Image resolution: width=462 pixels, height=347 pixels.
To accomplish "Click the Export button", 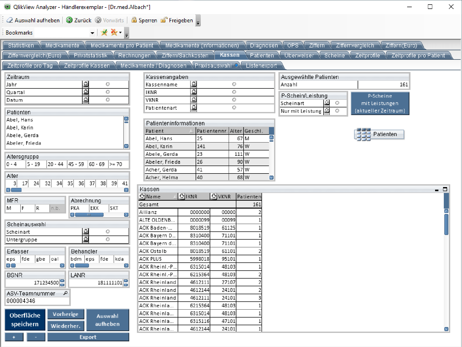I will pos(88,337).
